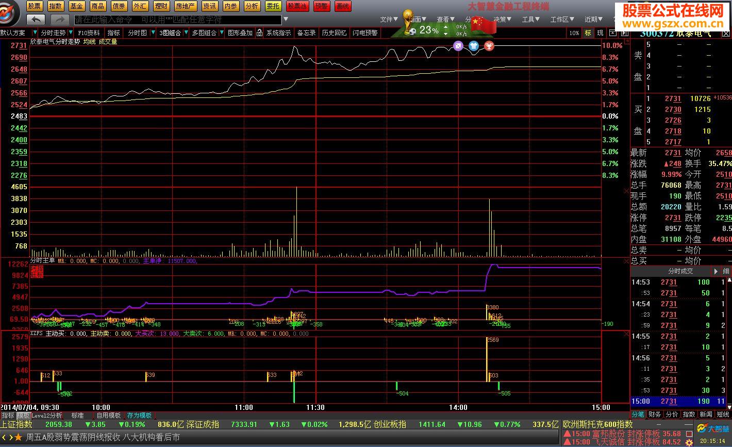This screenshot has height=447, width=732.
Task: Click the panel collapse icon beside 现
Action: pyautogui.click(x=612, y=32)
